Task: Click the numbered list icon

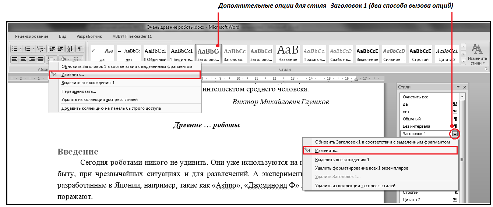Action: click(x=27, y=49)
